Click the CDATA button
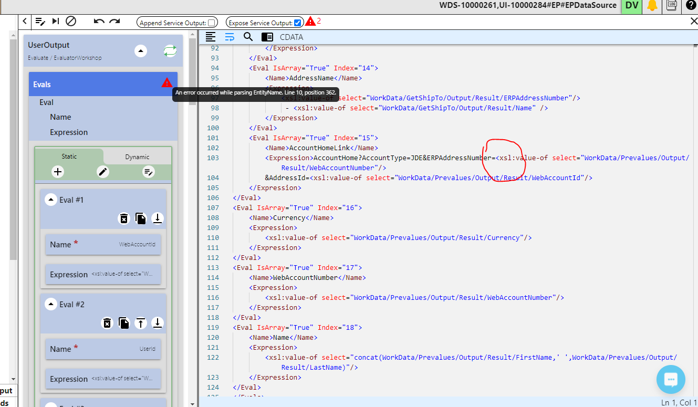The height and width of the screenshot is (407, 698). tap(291, 37)
